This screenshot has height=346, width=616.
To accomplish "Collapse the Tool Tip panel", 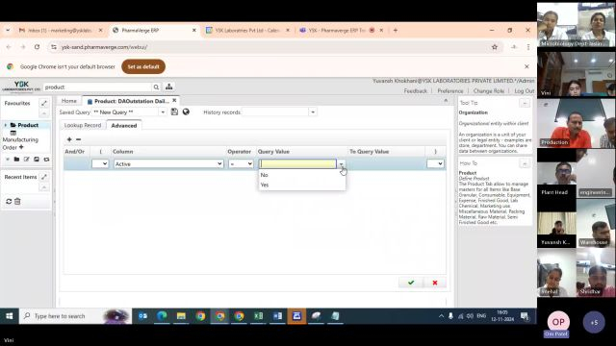I will (x=525, y=103).
